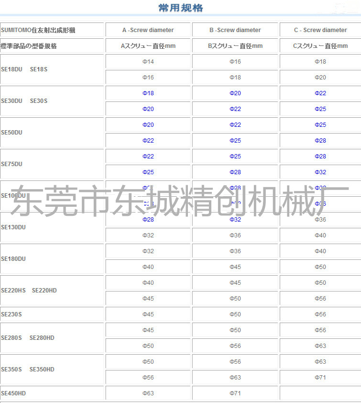The height and width of the screenshot is (403, 361).
Task: Open blue Φ25 link in SE30DU column C
Action: coord(320,109)
